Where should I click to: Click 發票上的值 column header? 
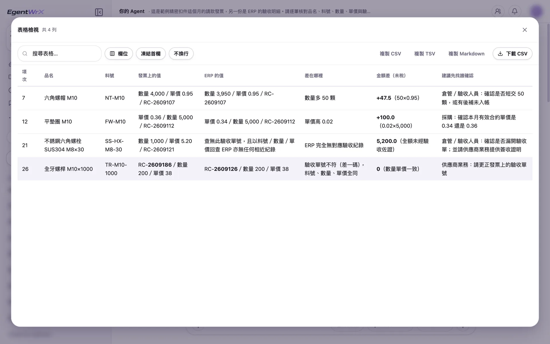[150, 76]
